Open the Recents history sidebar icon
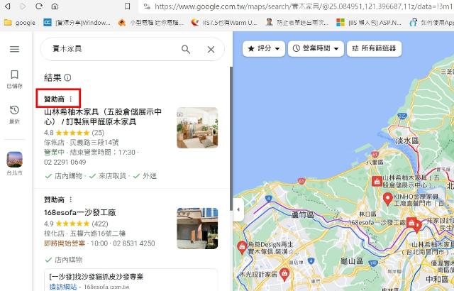 point(14,115)
